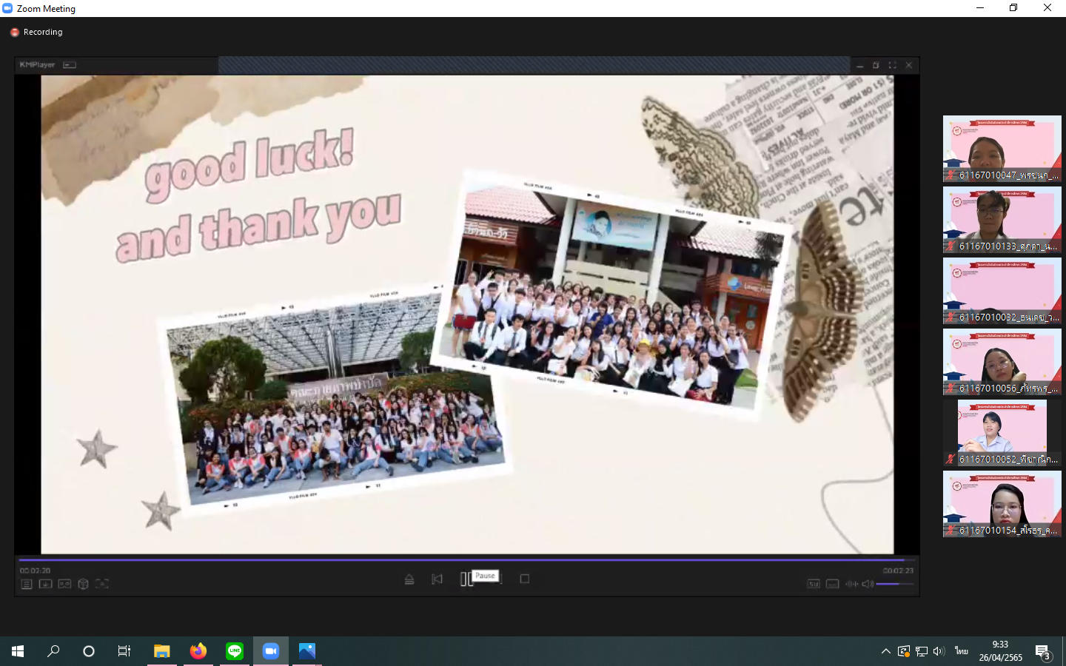Open the audio equalizer waveform icon

[x=851, y=584]
